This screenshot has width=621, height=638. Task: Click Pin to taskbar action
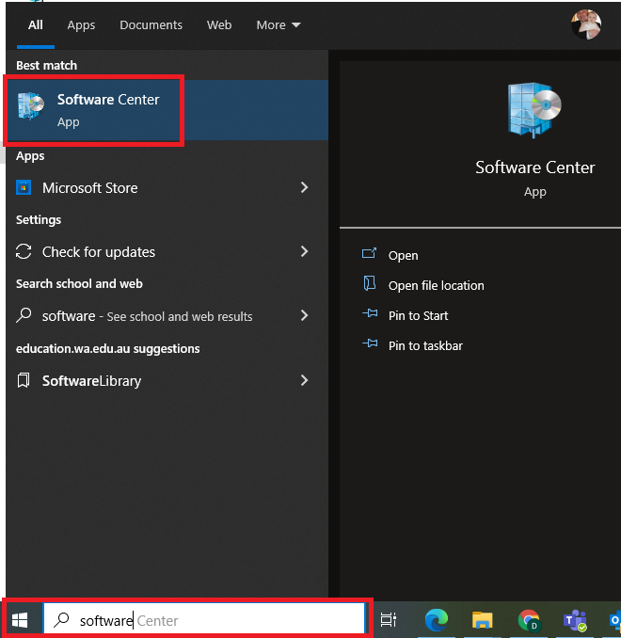click(x=425, y=346)
